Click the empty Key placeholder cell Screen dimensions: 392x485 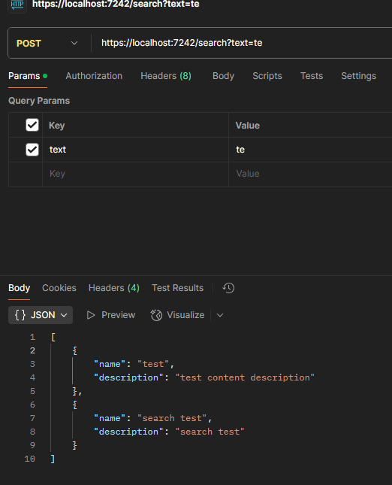135,174
